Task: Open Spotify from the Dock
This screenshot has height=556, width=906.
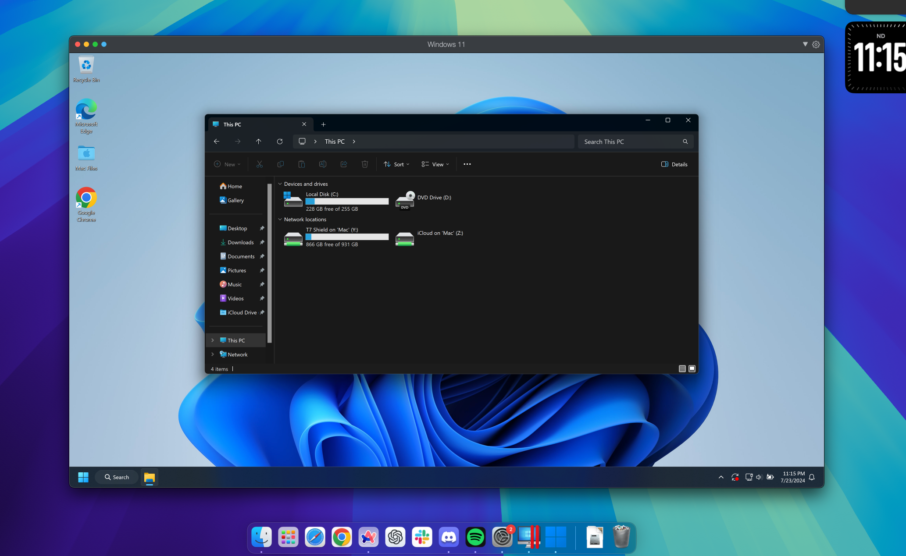Action: click(x=475, y=537)
